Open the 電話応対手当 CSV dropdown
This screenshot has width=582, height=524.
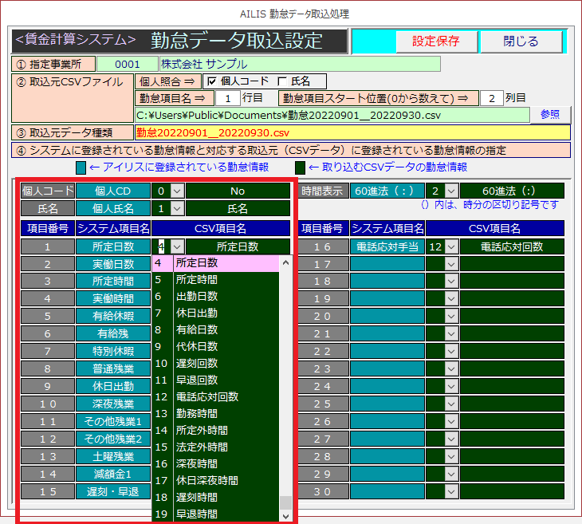click(x=451, y=246)
